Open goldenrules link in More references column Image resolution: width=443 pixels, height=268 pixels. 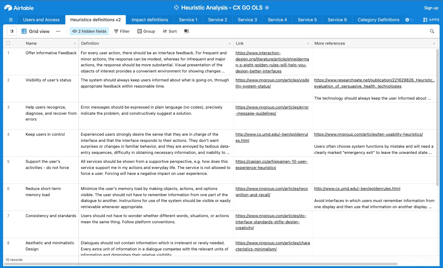tap(357, 188)
